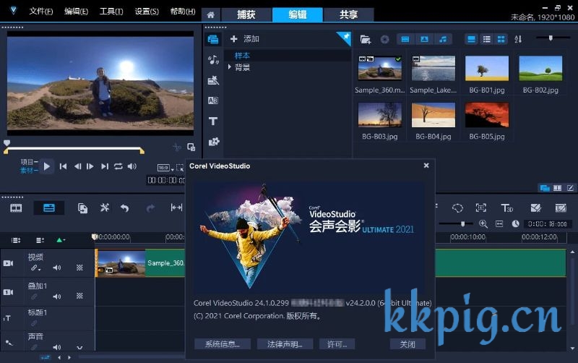Click the 添加 add folder button
The height and width of the screenshot is (363, 578).
pyautogui.click(x=245, y=39)
